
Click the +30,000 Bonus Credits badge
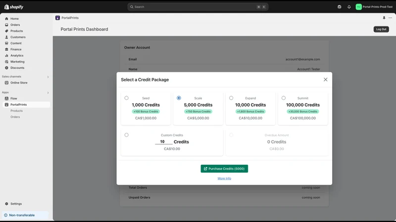[x=303, y=111]
